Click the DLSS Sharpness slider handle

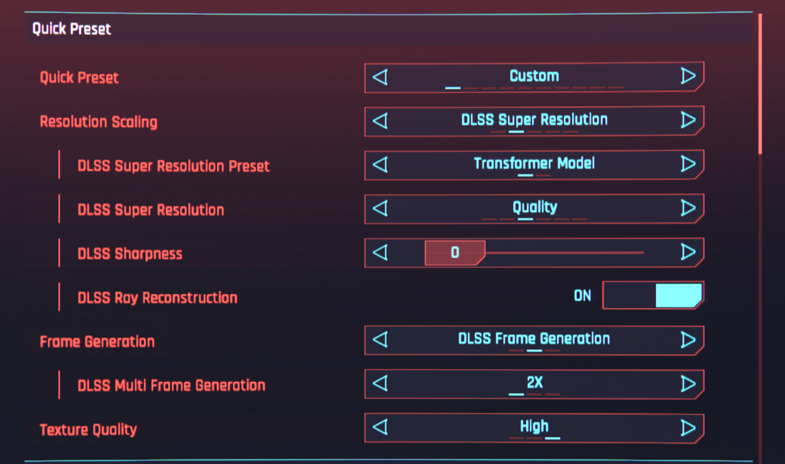(x=455, y=253)
